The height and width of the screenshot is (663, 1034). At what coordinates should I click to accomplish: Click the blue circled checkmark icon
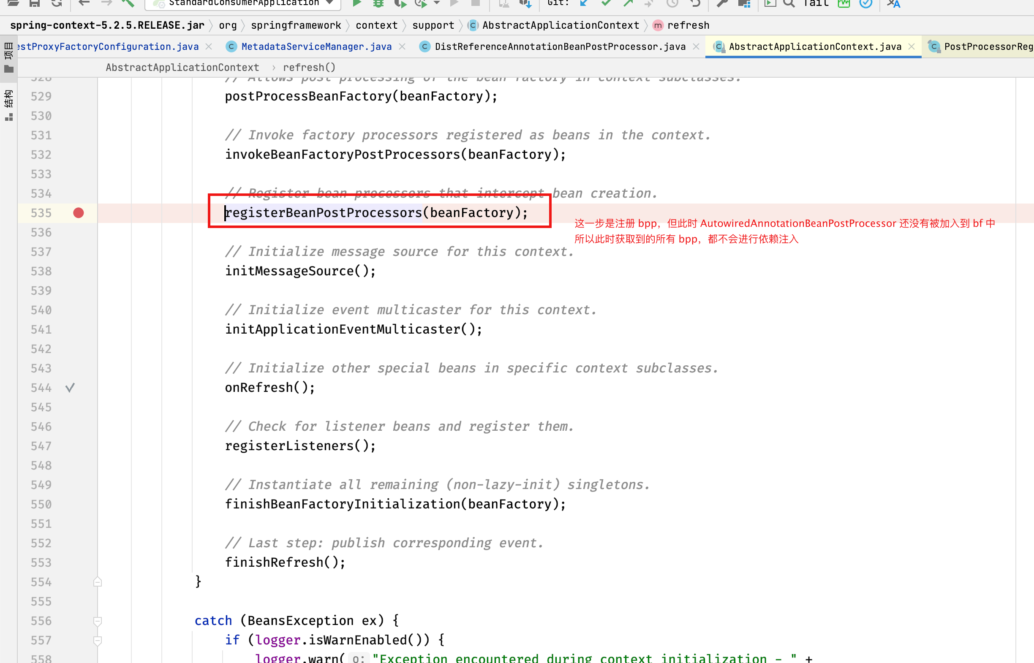(x=866, y=3)
